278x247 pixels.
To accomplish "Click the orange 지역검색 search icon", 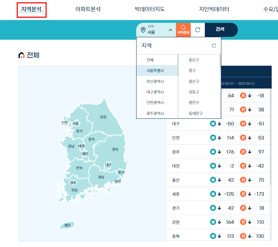I will pos(183,30).
